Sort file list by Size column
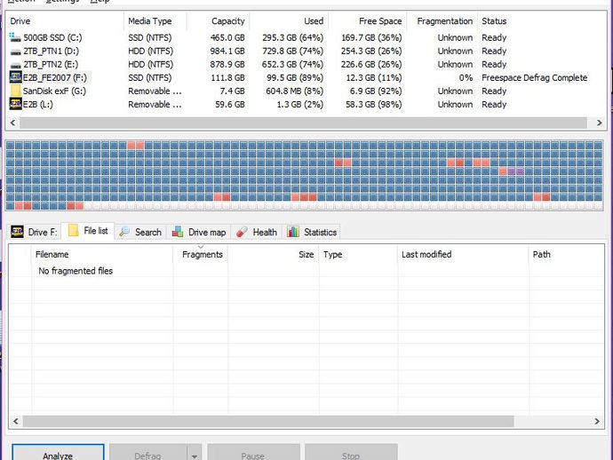The height and width of the screenshot is (460, 613). click(274, 255)
